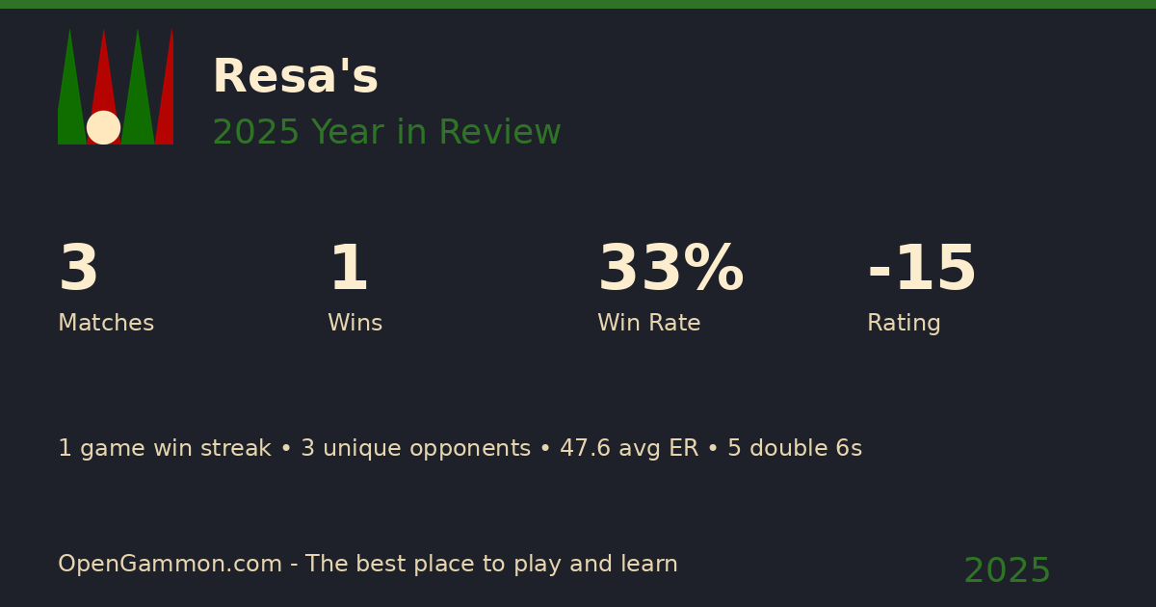Select the "3 unique opponents" stat
Viewport: 1156px width, 607px height.
pyautogui.click(x=415, y=449)
